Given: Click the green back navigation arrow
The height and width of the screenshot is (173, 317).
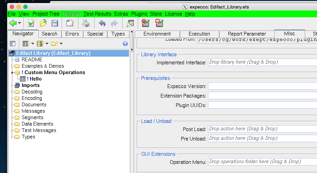Looking at the screenshot, I should [x=13, y=23].
